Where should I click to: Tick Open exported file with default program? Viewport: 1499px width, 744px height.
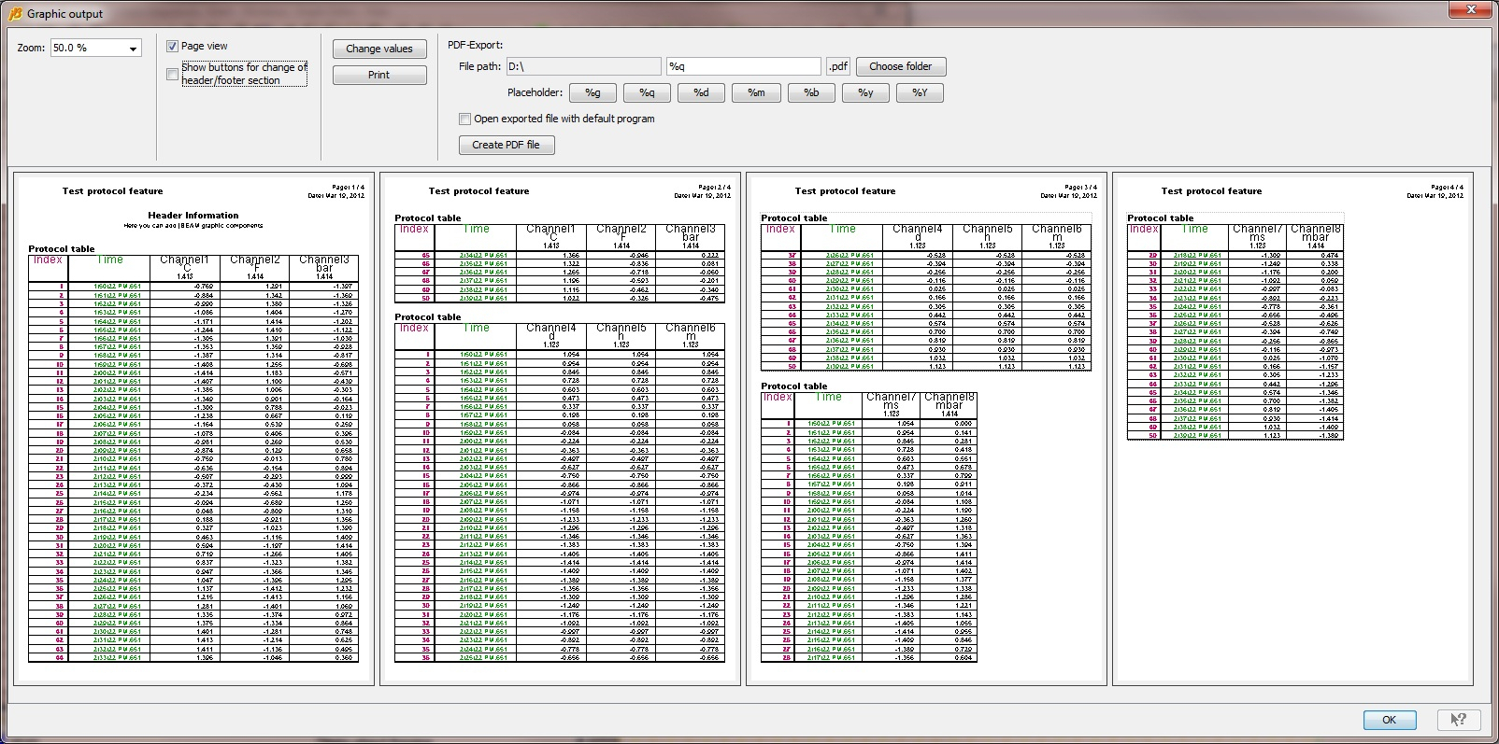click(464, 119)
